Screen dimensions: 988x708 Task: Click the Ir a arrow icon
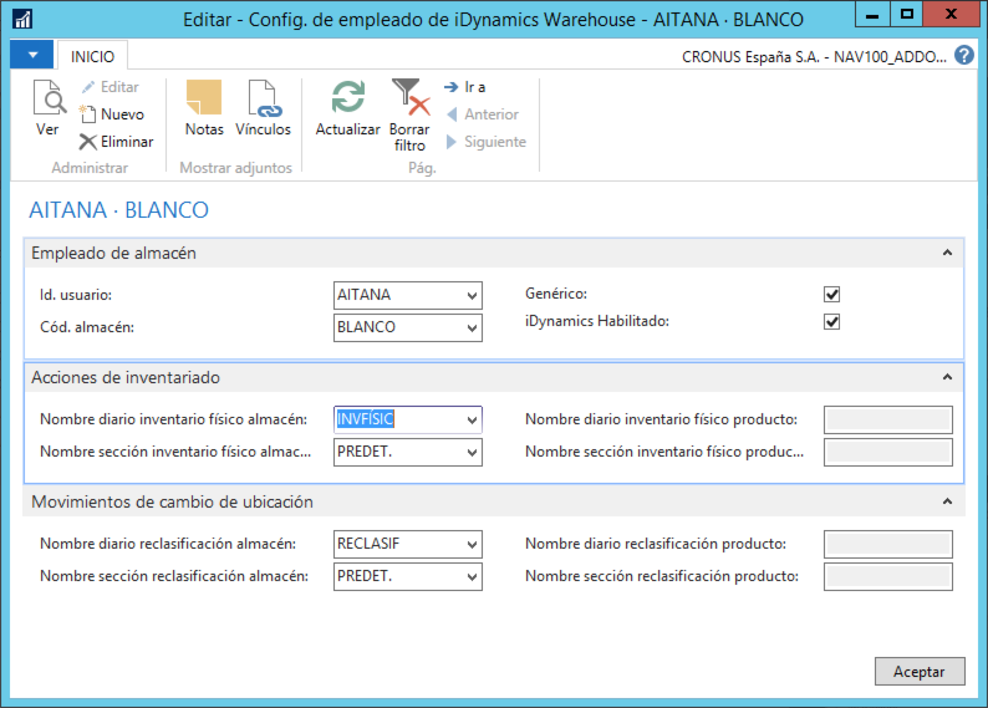pos(451,87)
